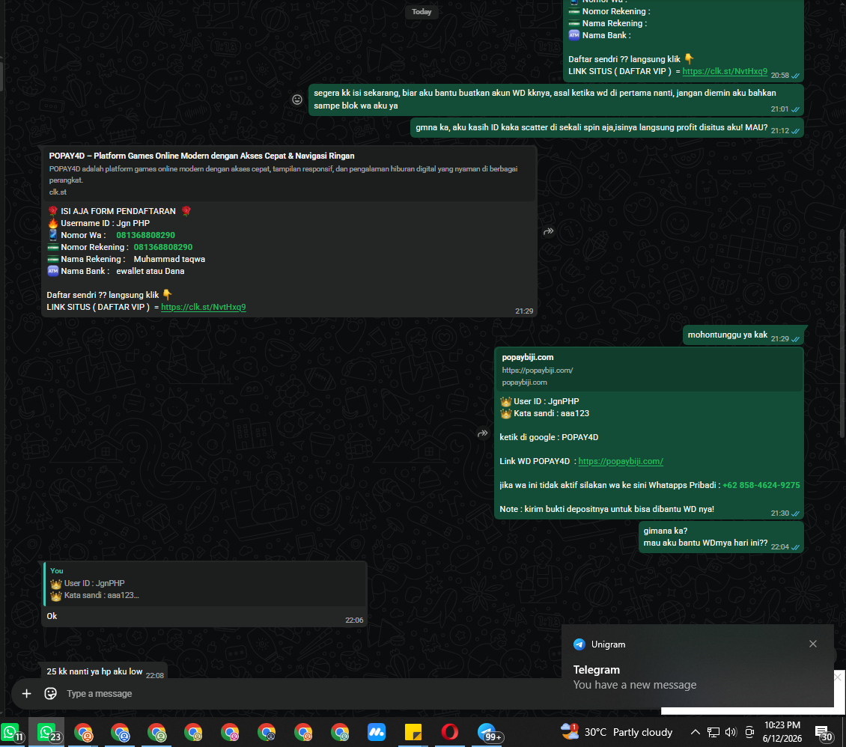Image resolution: width=846 pixels, height=747 pixels.
Task: Open the emoji picker in message bar
Action: tap(50, 694)
